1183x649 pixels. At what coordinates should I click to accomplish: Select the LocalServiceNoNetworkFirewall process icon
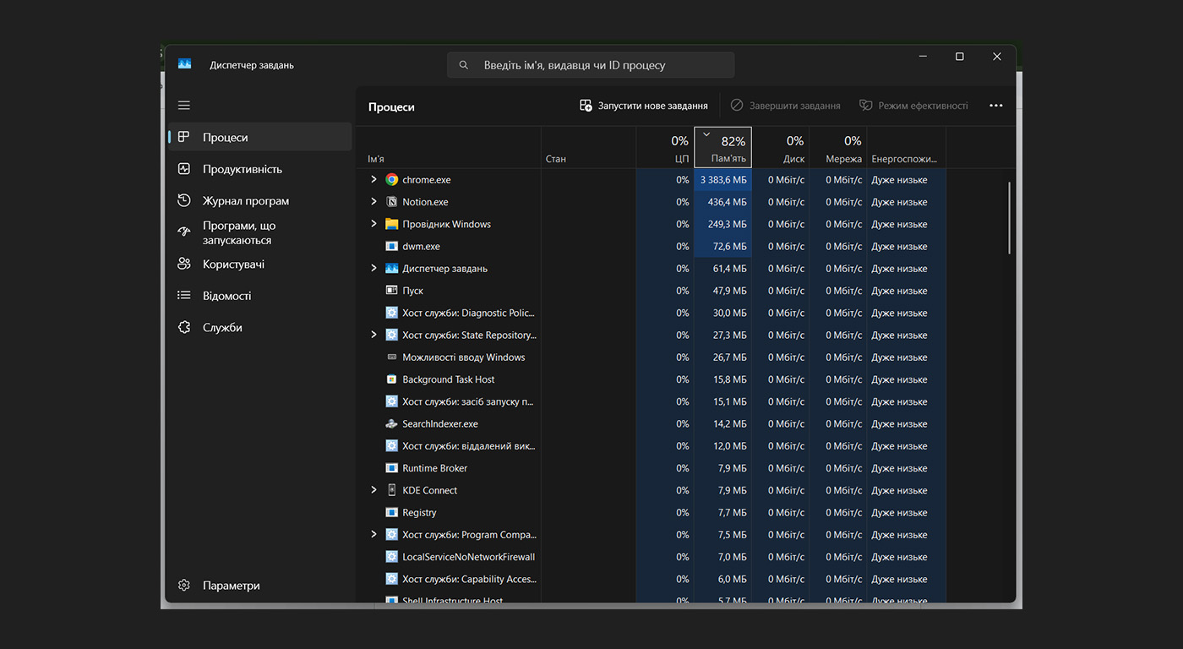point(391,557)
